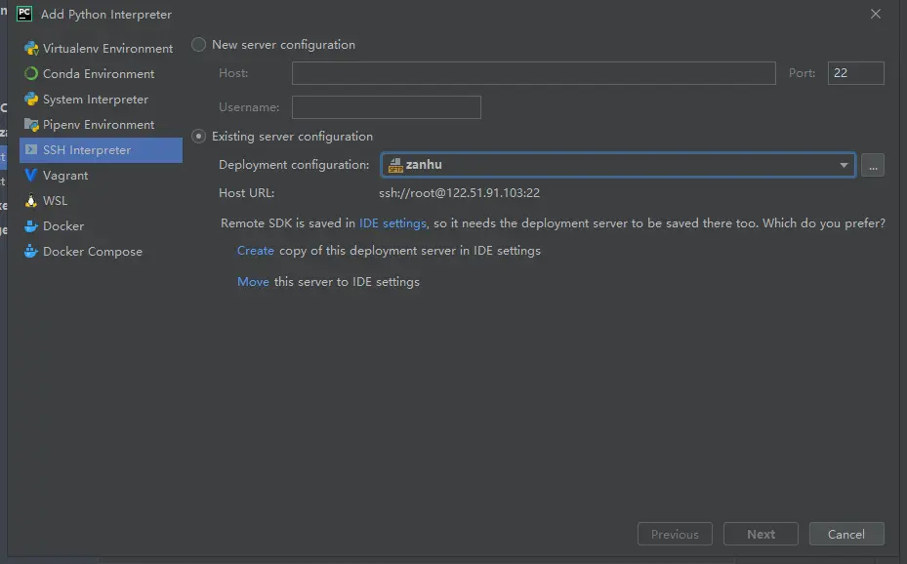Click the Port field showing 22

click(855, 73)
